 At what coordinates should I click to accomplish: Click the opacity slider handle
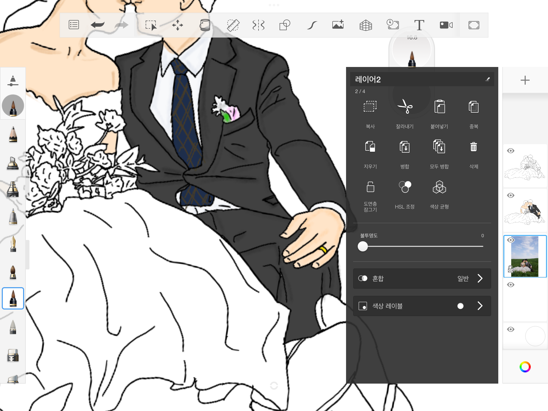point(363,246)
